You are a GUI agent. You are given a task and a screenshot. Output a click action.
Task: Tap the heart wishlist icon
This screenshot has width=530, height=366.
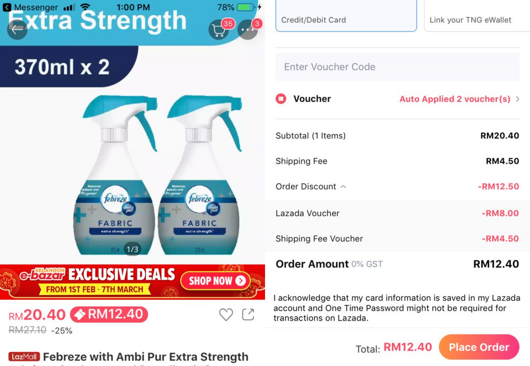coord(226,314)
